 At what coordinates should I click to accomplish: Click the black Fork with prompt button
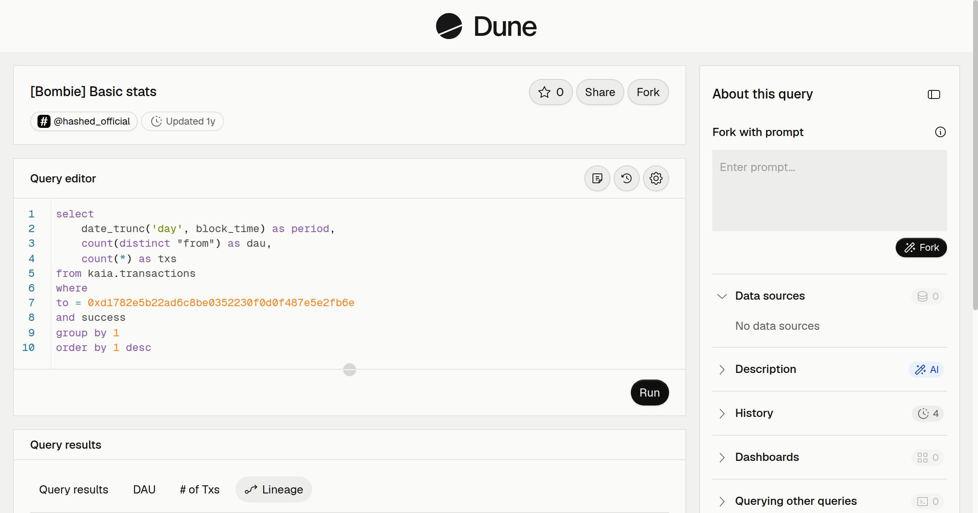coord(921,248)
